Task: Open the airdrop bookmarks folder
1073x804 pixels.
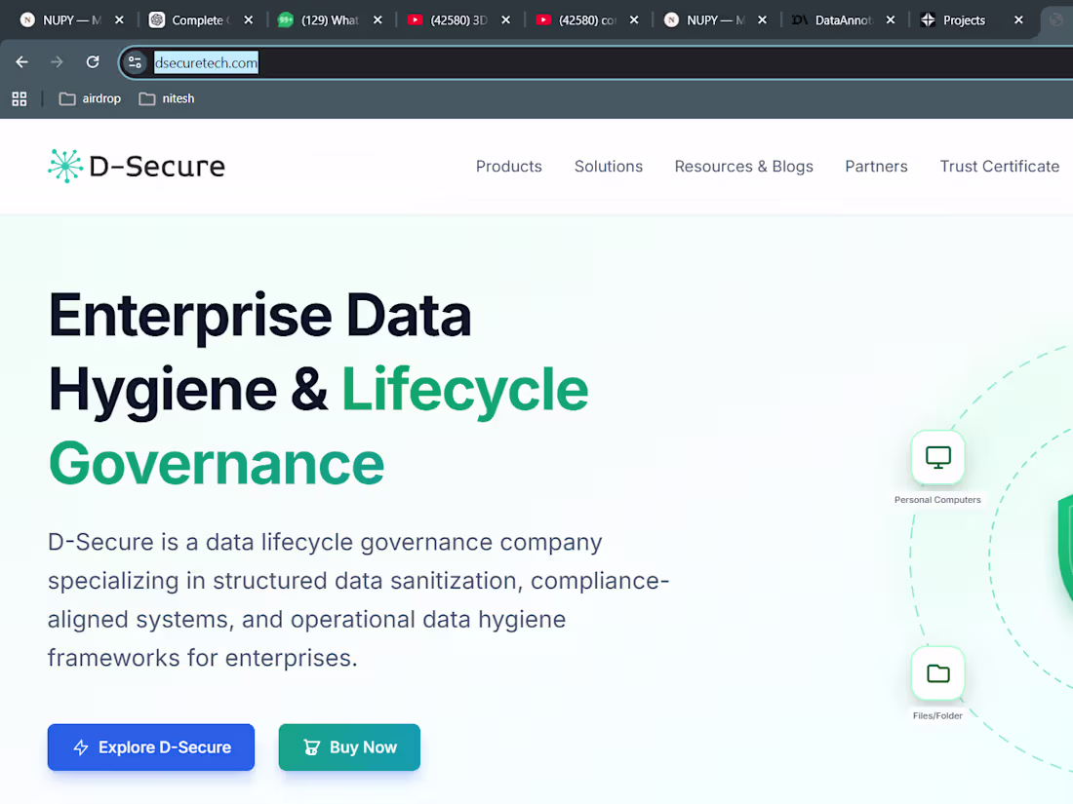Action: coord(90,98)
